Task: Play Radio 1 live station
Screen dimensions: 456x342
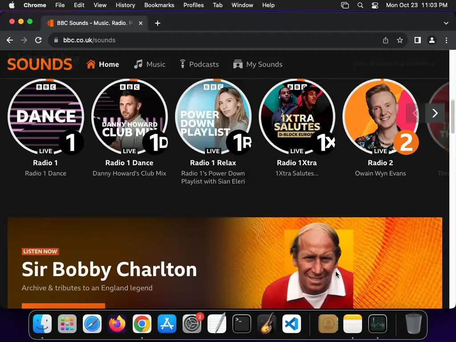Action: coord(46,117)
